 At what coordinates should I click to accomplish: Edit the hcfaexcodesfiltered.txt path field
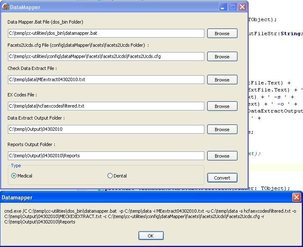[106, 106]
